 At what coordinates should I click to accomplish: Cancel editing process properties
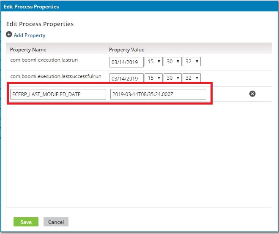[x=56, y=222]
